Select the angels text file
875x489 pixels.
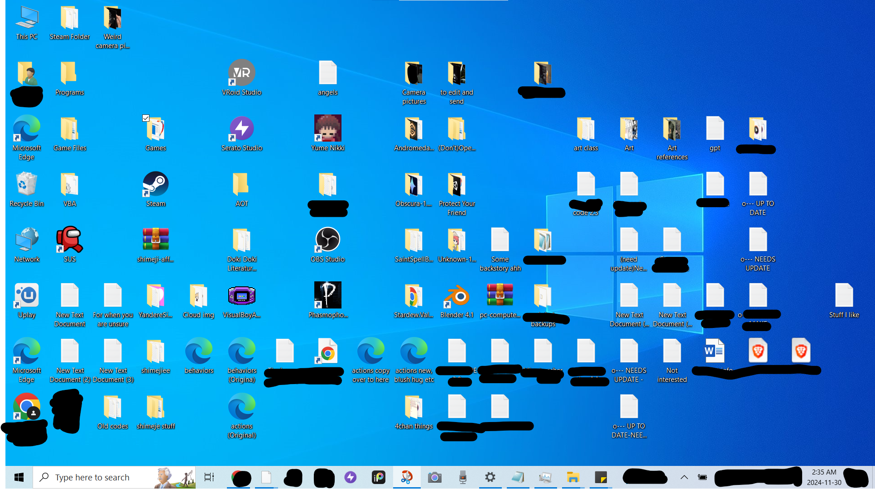[x=327, y=78]
